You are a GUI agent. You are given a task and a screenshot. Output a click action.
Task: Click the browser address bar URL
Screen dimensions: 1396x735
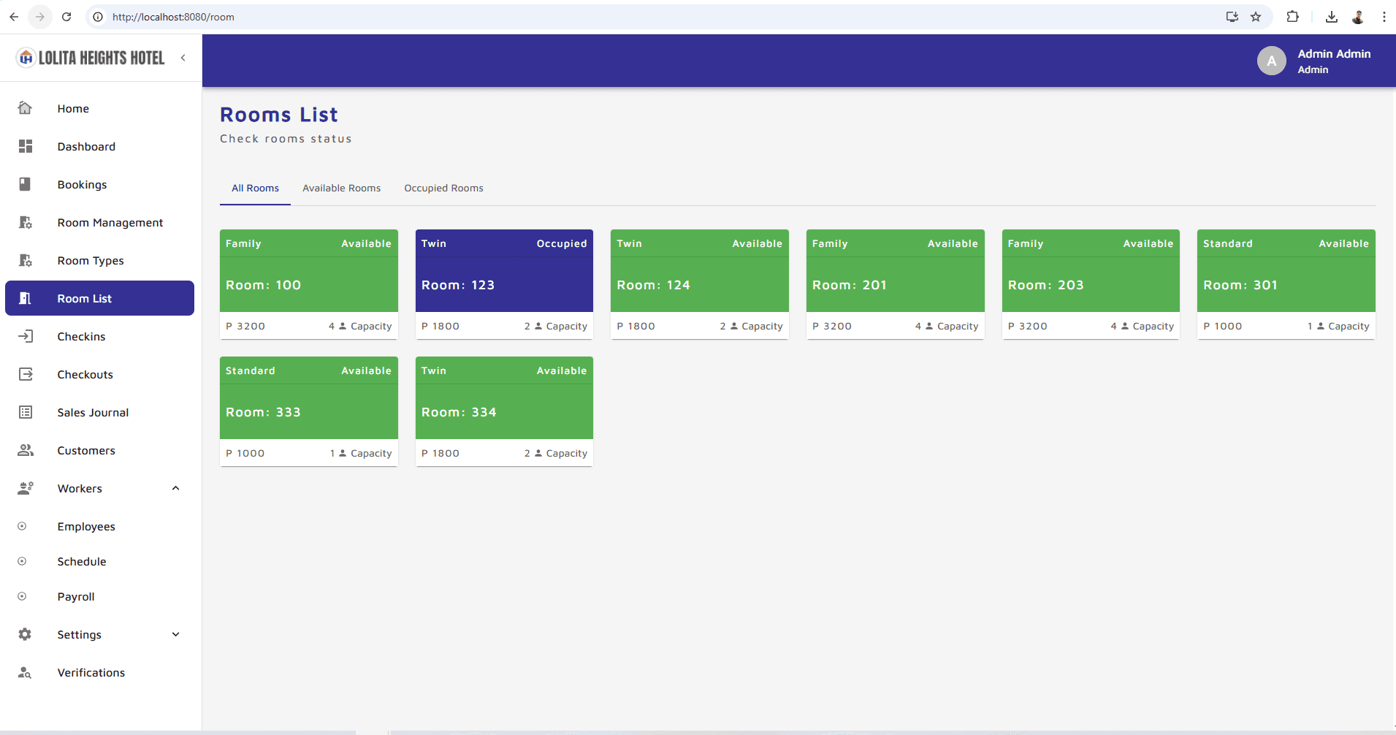point(173,17)
